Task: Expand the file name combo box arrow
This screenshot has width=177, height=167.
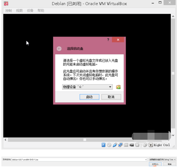Action: [x=146, y=160]
